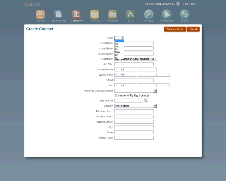Select Dr. from Prefix list
The width and height of the screenshot is (226, 181).
click(119, 55)
